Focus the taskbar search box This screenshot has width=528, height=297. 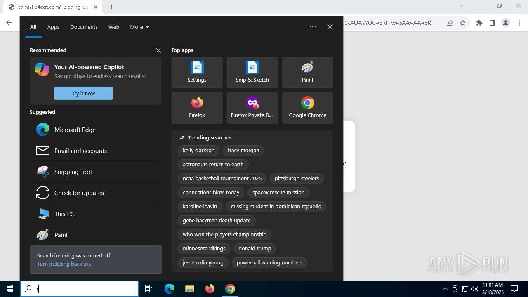pyautogui.click(x=79, y=289)
